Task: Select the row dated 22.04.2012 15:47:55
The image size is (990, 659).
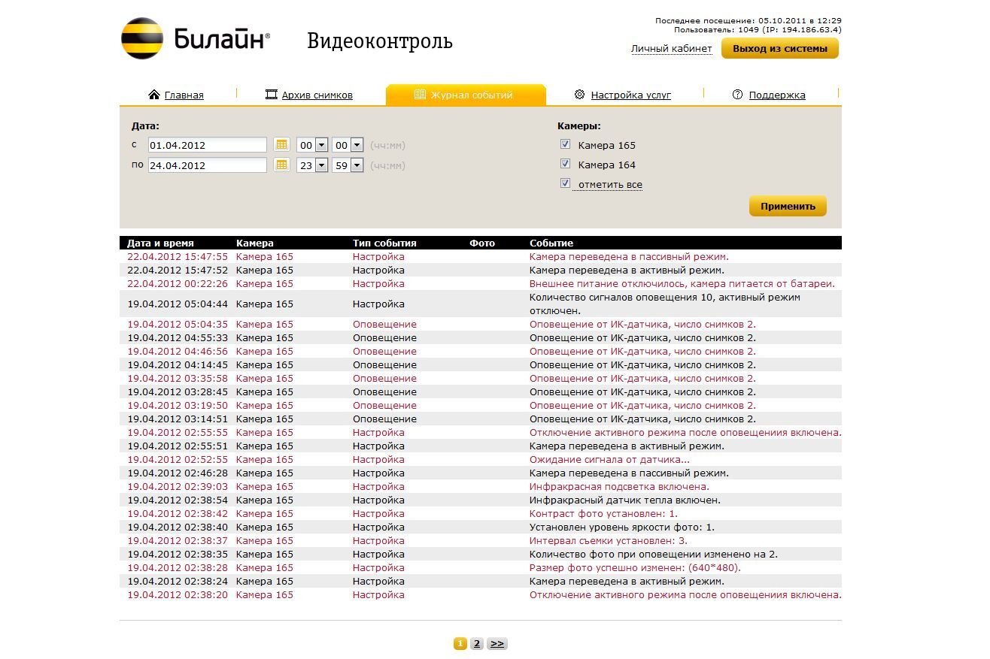Action: (x=481, y=256)
